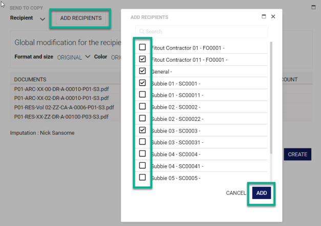Select Subbie 01 - SC00011 checkbox
321x226 pixels.
[142, 94]
